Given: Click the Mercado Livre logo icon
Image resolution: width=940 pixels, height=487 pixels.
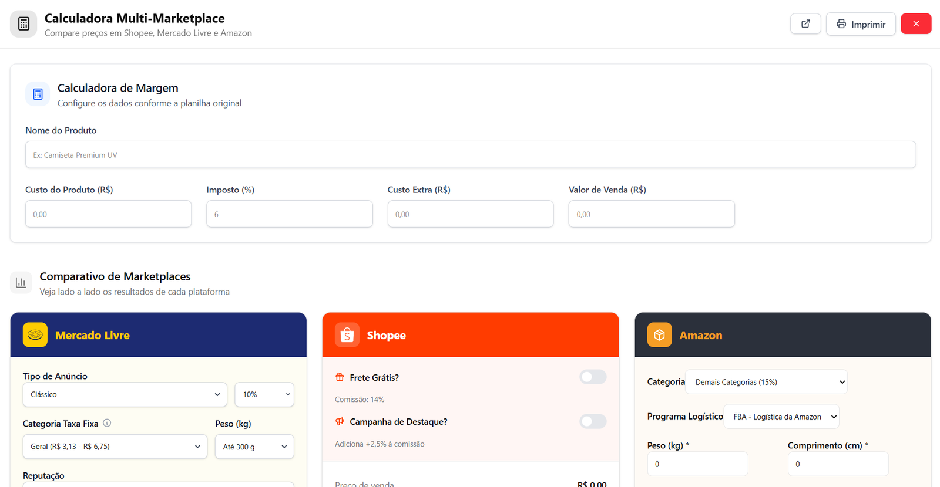Looking at the screenshot, I should click(x=35, y=335).
